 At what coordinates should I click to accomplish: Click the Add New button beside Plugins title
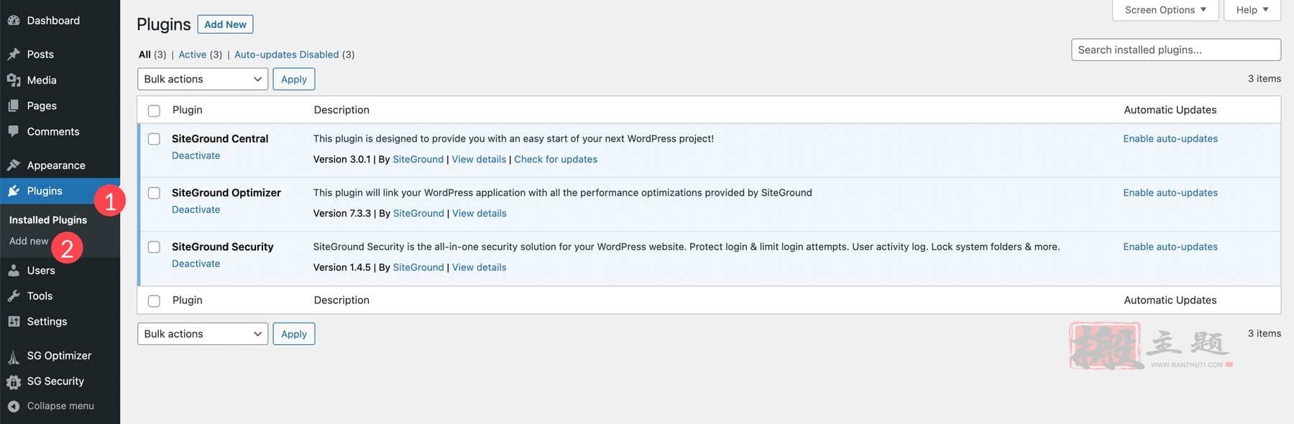coord(225,24)
